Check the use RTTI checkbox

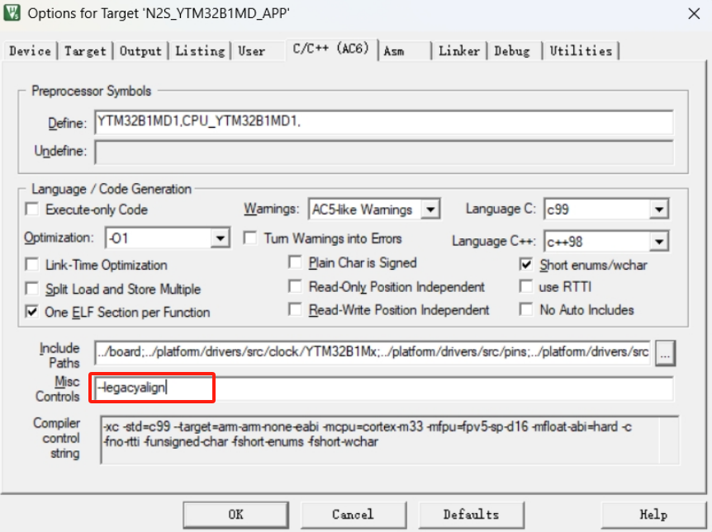pos(526,287)
